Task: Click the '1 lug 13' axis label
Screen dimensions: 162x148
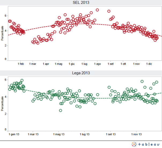Action: pos(85,134)
